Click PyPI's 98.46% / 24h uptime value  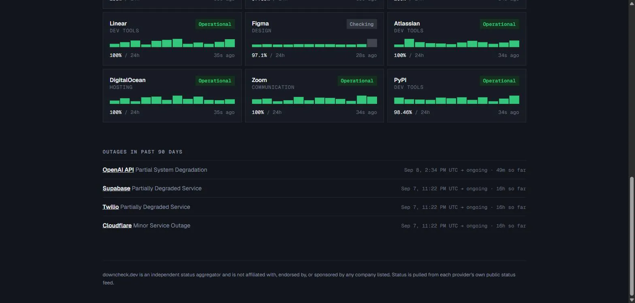[412, 112]
